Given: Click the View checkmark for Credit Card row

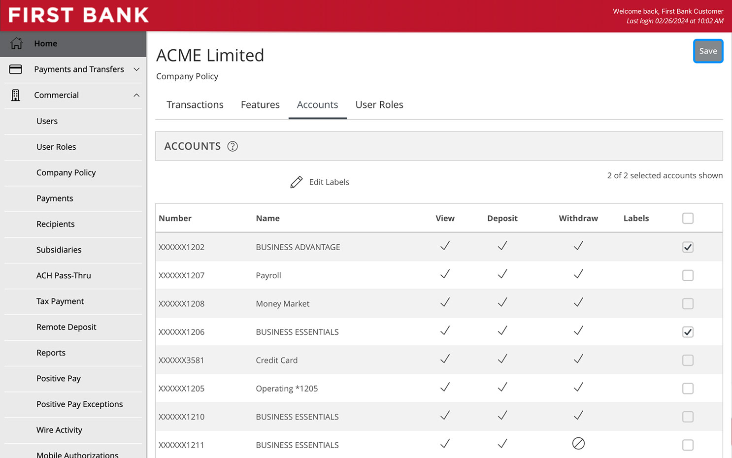Looking at the screenshot, I should coord(445,359).
